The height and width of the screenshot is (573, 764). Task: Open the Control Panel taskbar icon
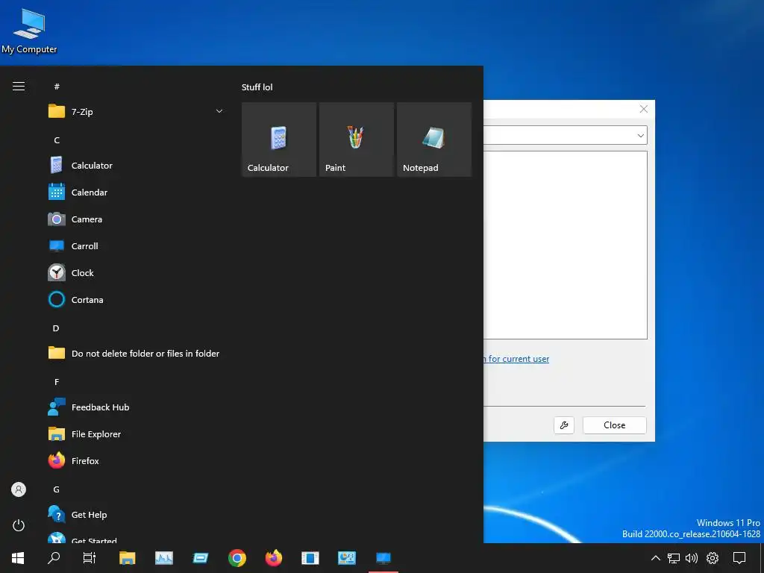click(346, 558)
